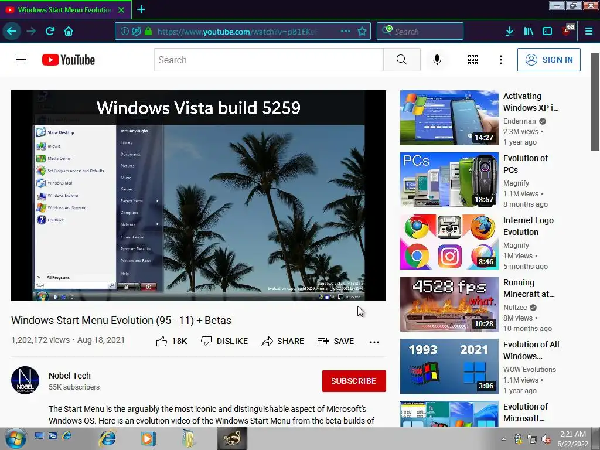Image resolution: width=600 pixels, height=450 pixels.
Task: Select the Windows Start Menu Evolution tab
Action: click(x=66, y=9)
